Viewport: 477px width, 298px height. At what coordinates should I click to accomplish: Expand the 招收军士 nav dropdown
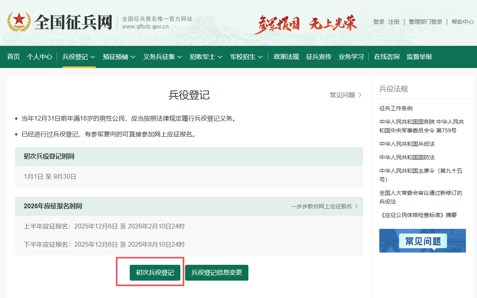[x=206, y=57]
